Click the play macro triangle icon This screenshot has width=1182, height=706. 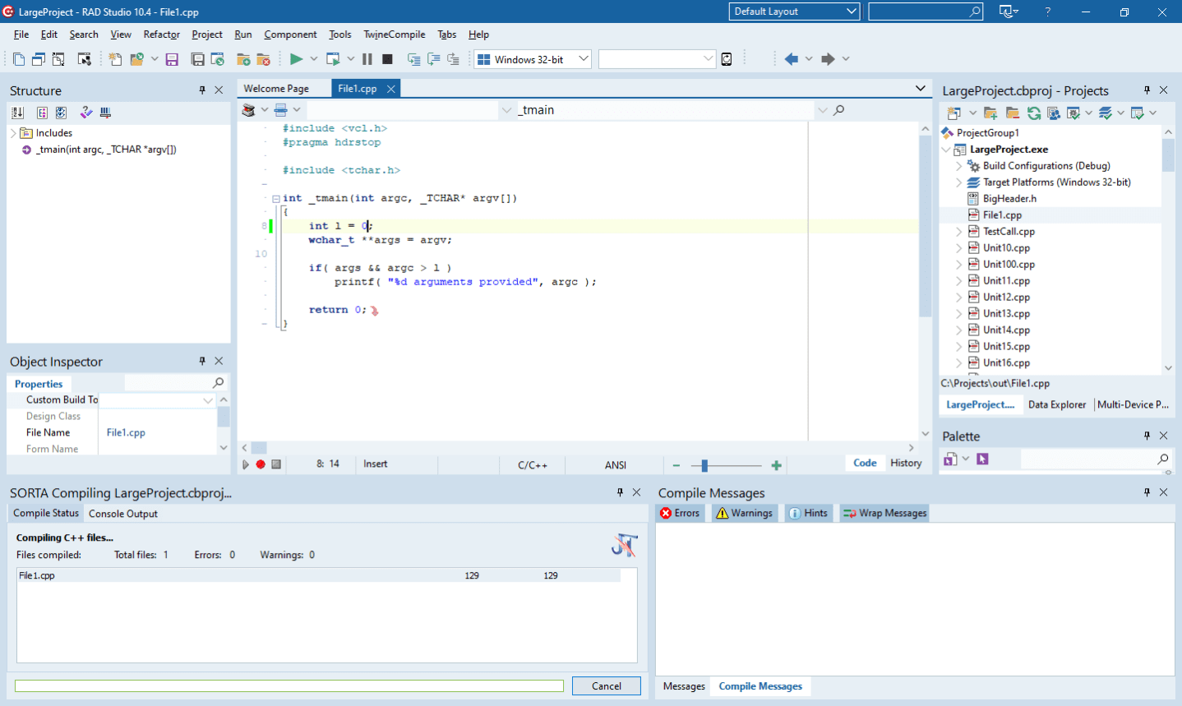point(245,464)
